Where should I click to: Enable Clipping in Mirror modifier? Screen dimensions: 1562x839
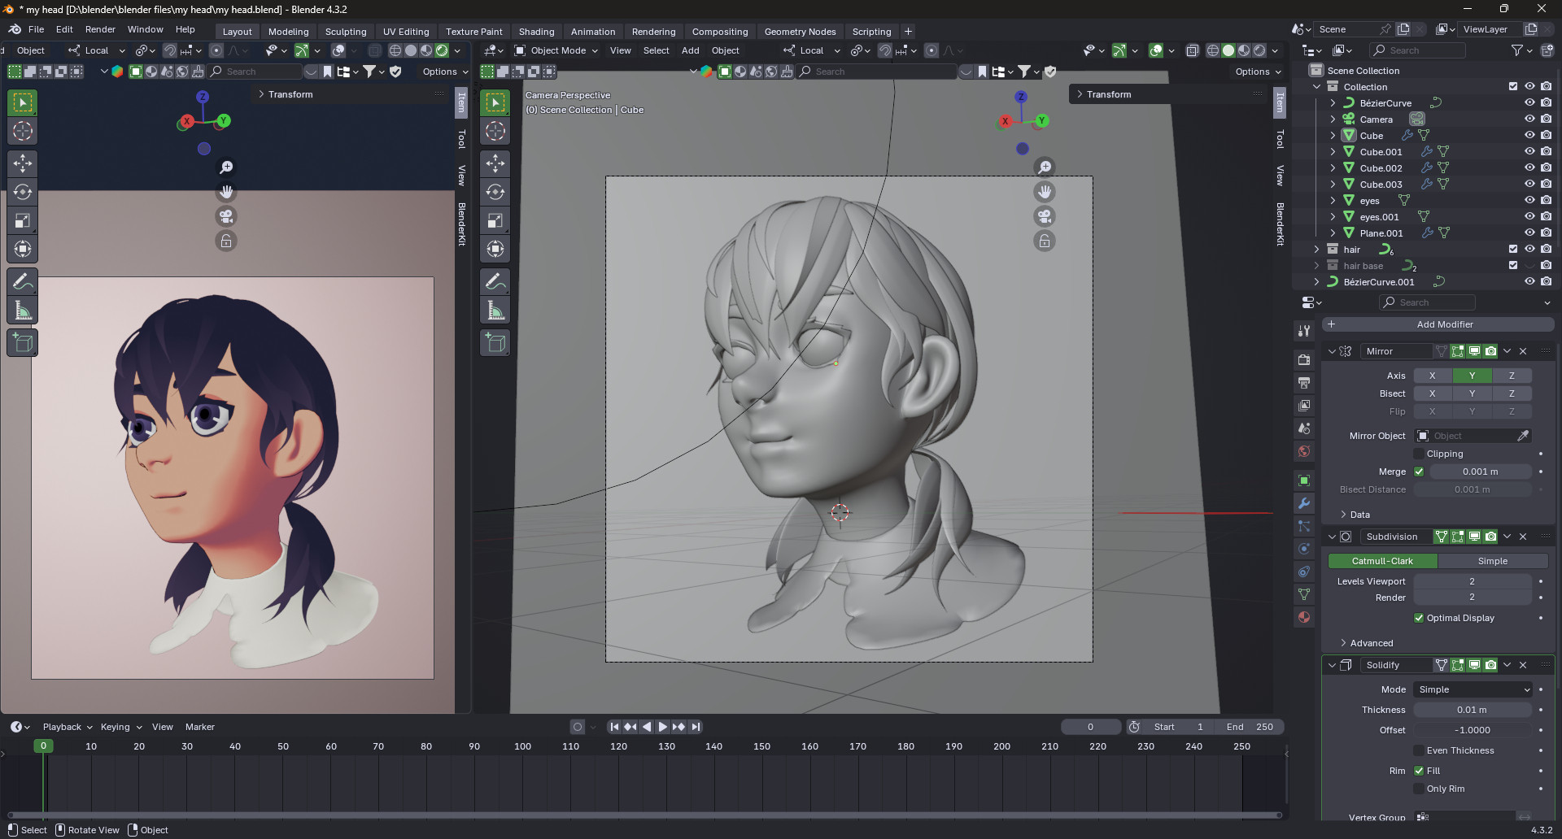[1419, 454]
